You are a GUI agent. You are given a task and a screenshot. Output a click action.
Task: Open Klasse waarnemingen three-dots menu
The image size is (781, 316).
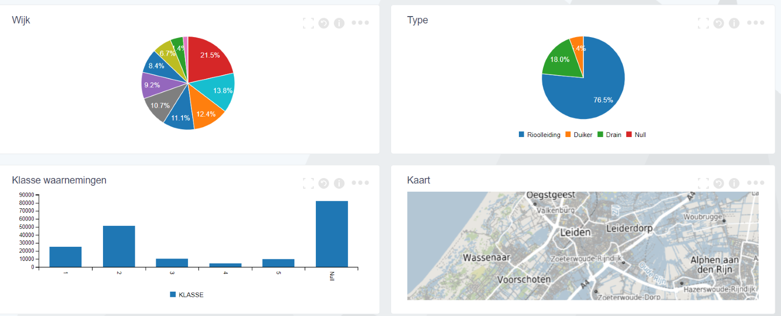(x=360, y=182)
